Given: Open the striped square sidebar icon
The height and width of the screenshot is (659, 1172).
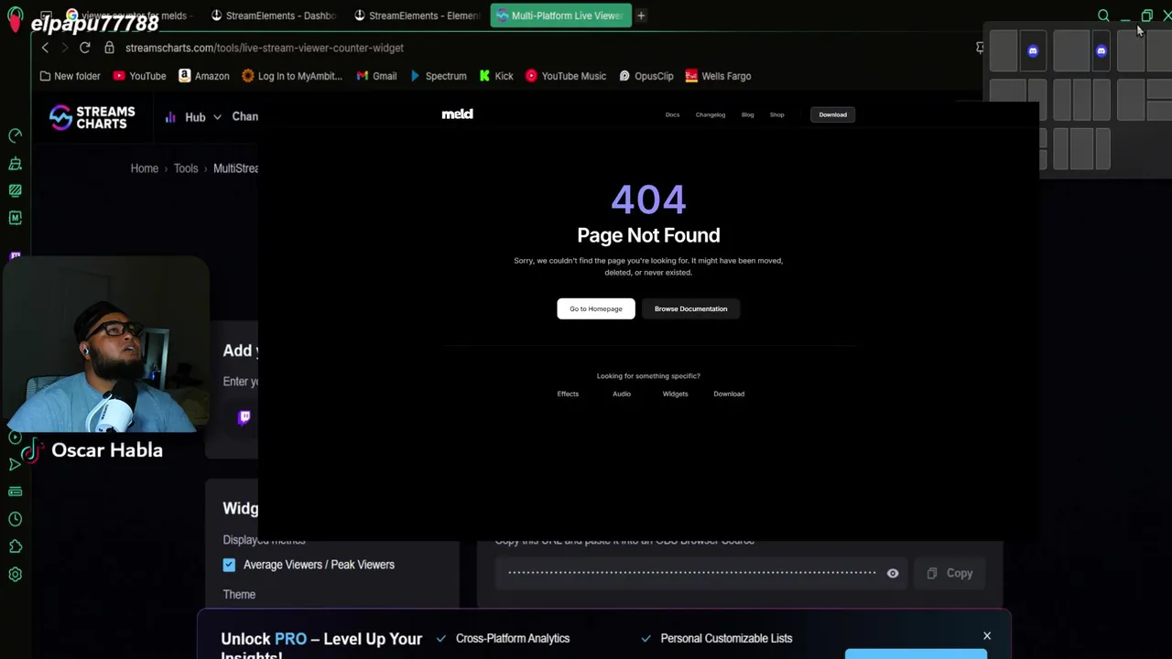Looking at the screenshot, I should click(x=15, y=190).
